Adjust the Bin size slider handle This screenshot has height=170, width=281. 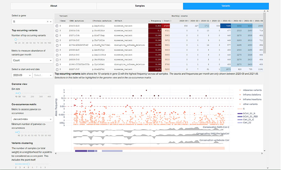click(19, 93)
